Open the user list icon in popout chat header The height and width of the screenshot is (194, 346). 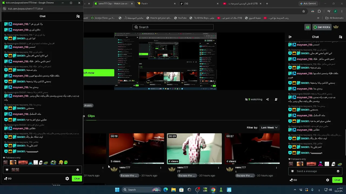(x=78, y=16)
